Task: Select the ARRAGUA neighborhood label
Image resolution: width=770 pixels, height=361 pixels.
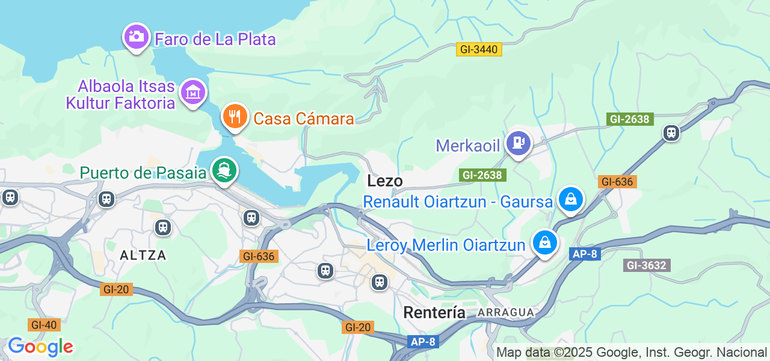Action: click(x=506, y=313)
